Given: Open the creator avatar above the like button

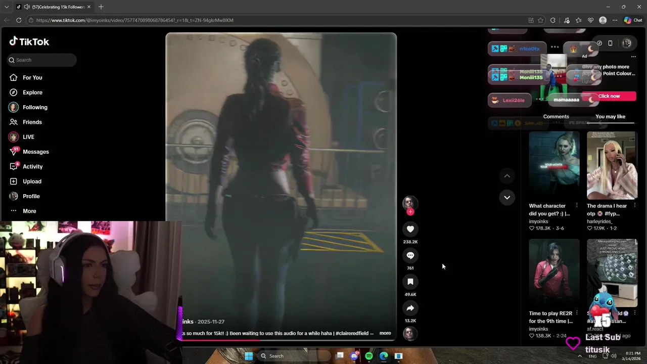Looking at the screenshot, I should tap(410, 203).
